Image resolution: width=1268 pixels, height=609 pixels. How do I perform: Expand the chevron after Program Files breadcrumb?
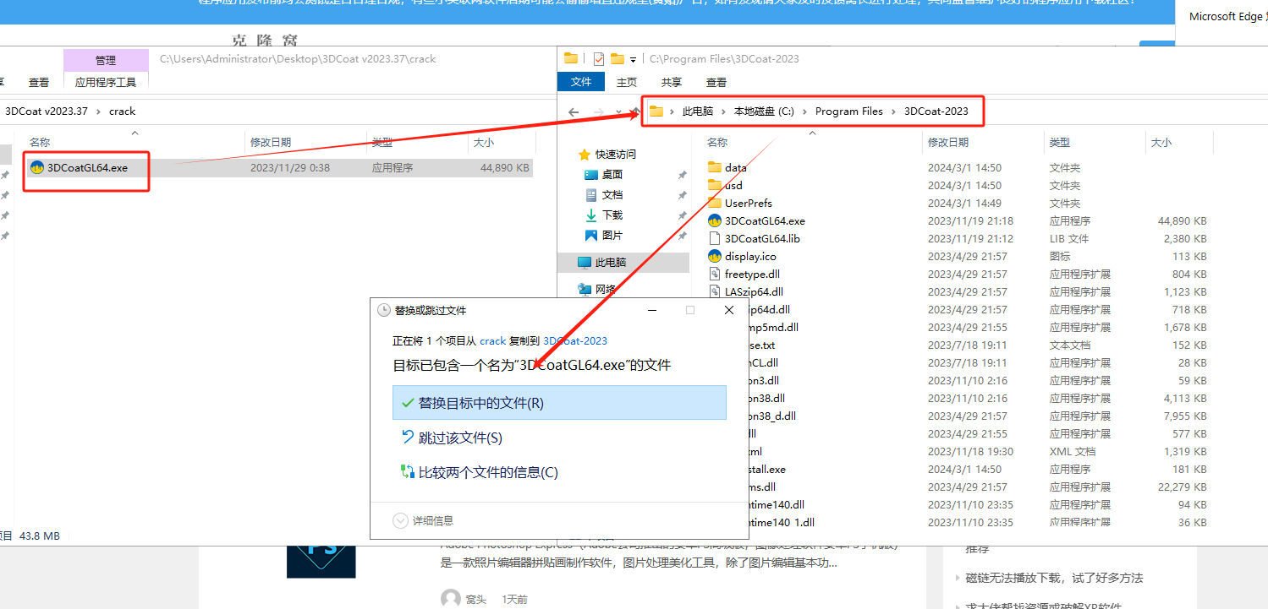click(x=894, y=111)
